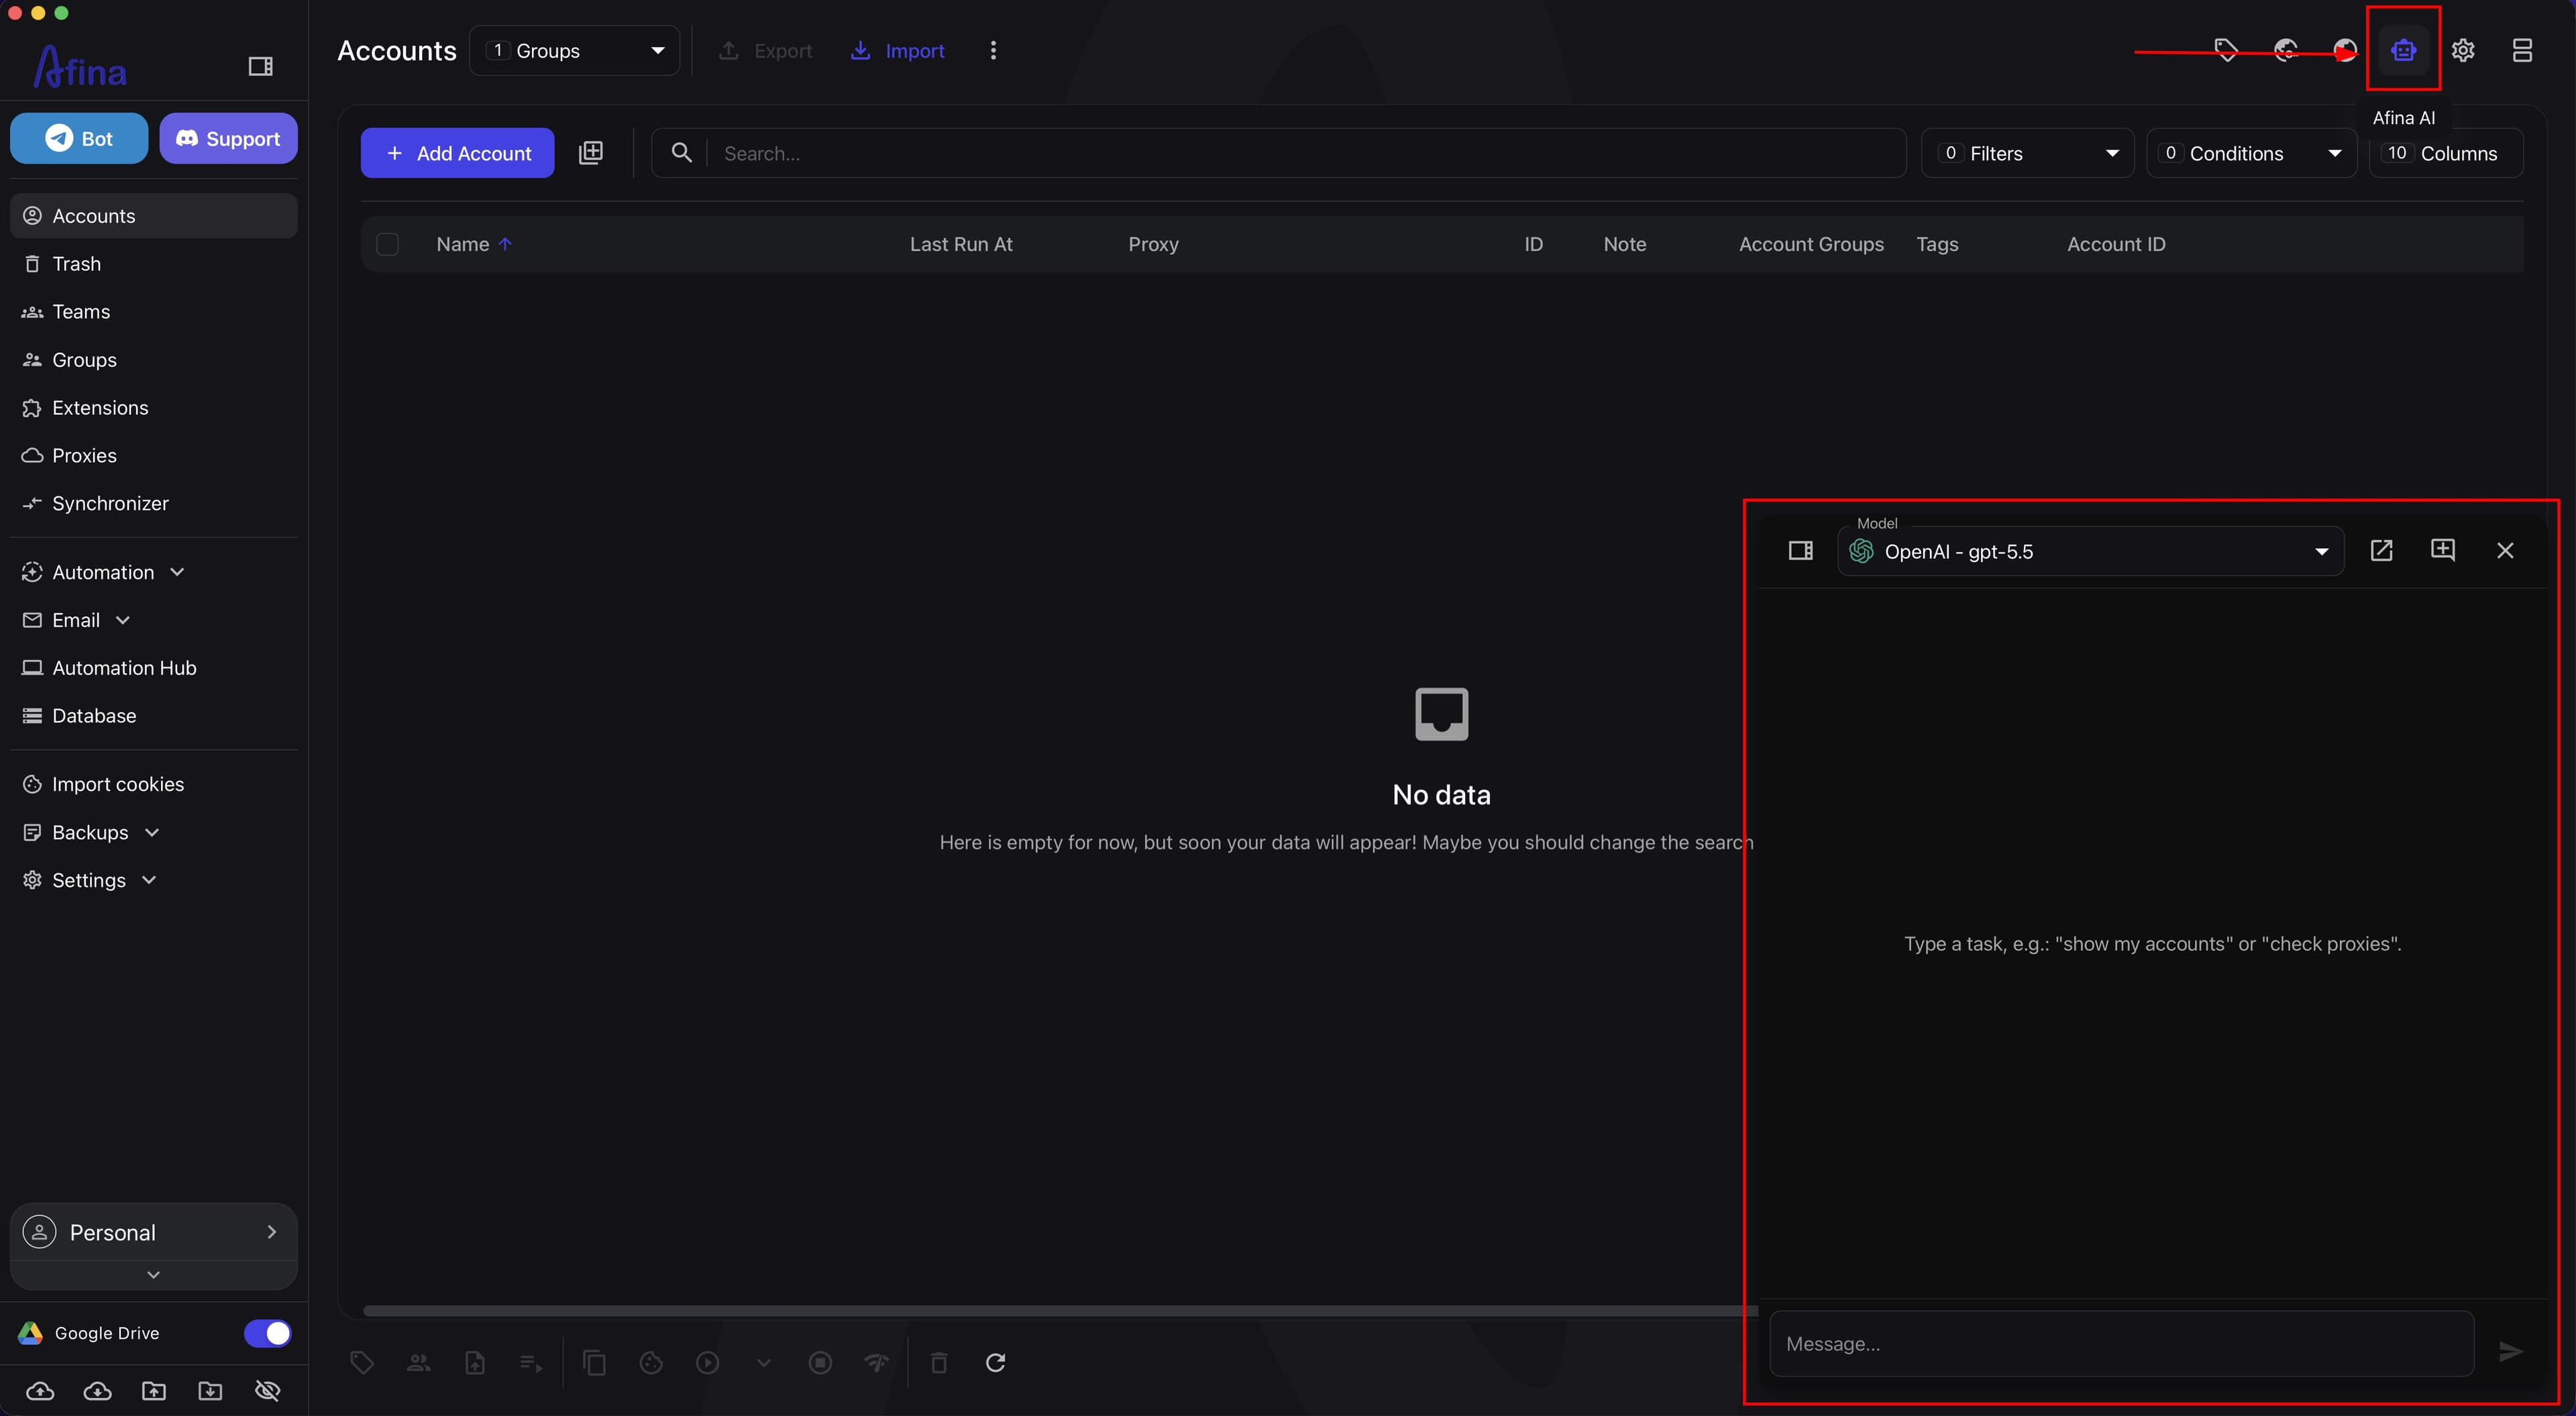2576x1416 pixels.
Task: Click the refresh icon in bottom toolbar
Action: pos(995,1362)
